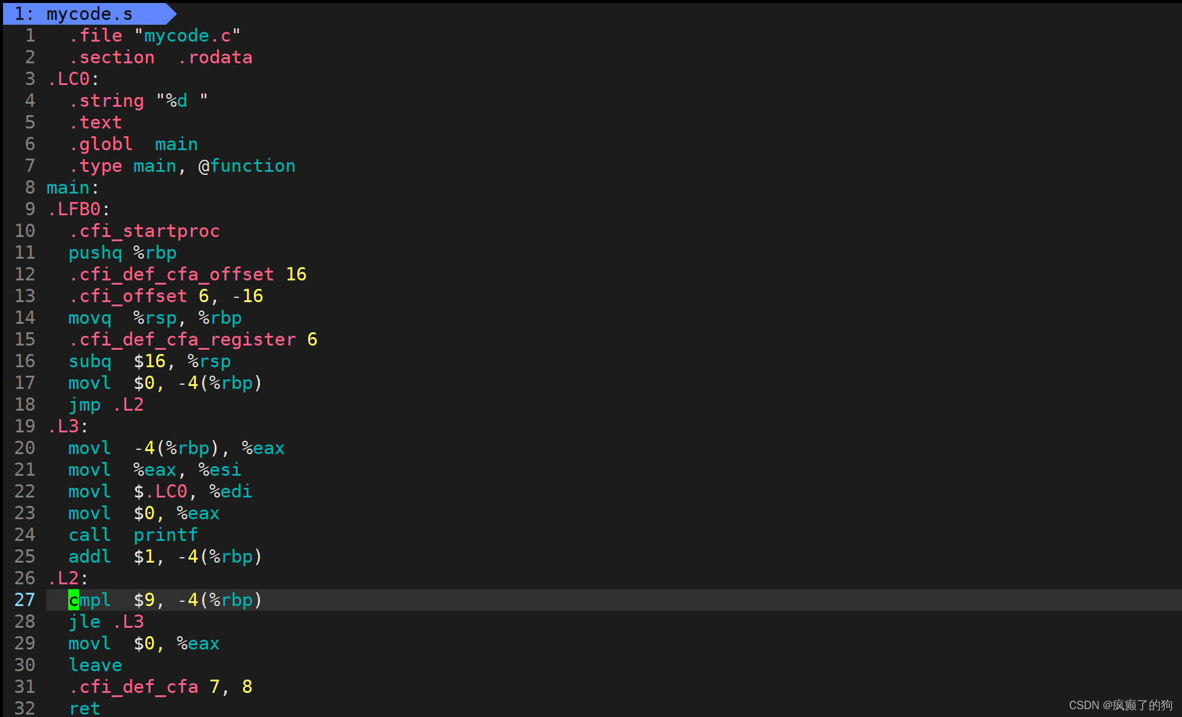Viewport: 1182px width, 717px height.
Task: Click the .string "%d " line
Action: (138, 101)
